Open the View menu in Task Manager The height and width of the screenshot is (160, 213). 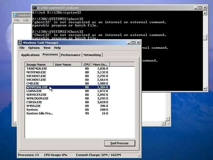47,48
